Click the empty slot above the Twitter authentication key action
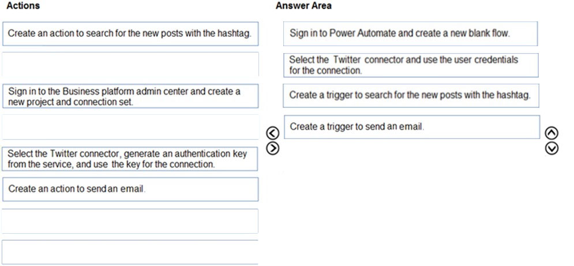574x266 pixels. point(130,127)
